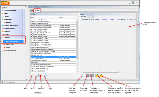
Task: Click the blue refresh icon at top right
Action: pos(130,3)
